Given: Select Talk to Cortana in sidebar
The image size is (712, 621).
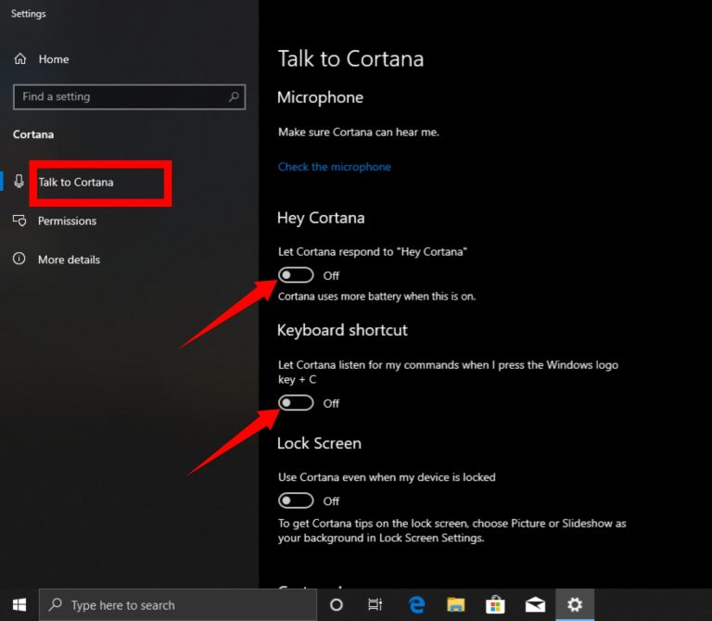Looking at the screenshot, I should (x=76, y=182).
